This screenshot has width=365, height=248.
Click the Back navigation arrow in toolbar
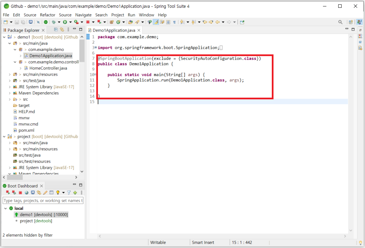coord(218,22)
